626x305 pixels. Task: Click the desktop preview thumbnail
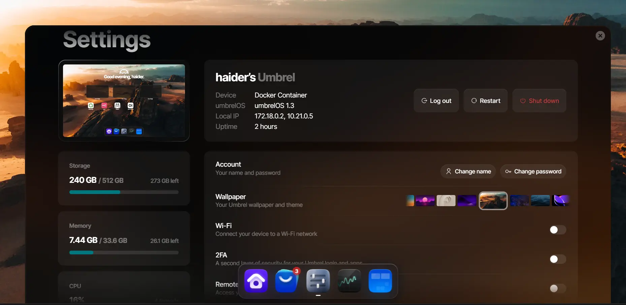pyautogui.click(x=124, y=101)
